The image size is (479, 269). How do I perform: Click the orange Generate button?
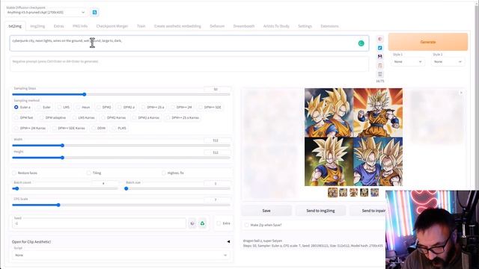pyautogui.click(x=428, y=42)
